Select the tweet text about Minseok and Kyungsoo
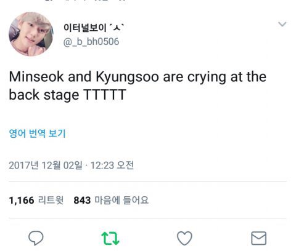This screenshot has height=251, width=296. (x=138, y=86)
